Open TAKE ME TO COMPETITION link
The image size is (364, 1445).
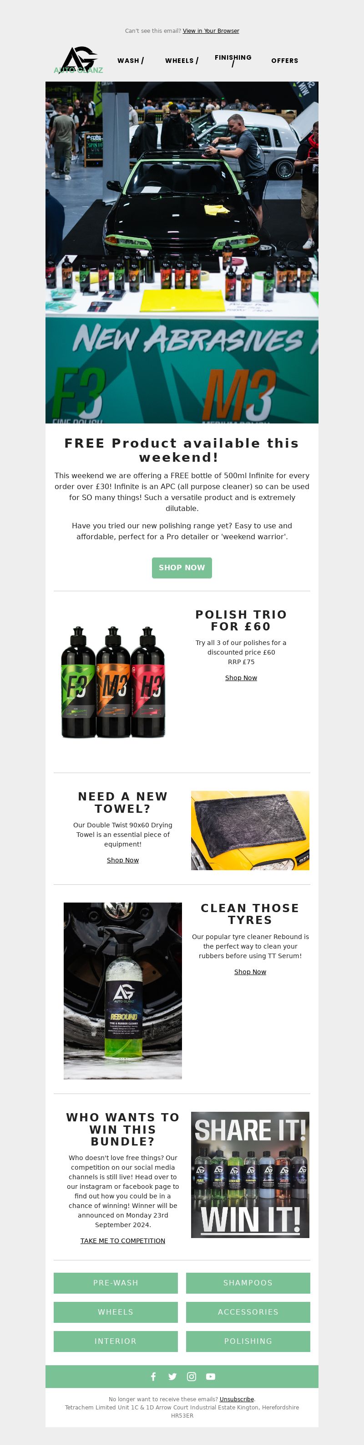point(123,1240)
